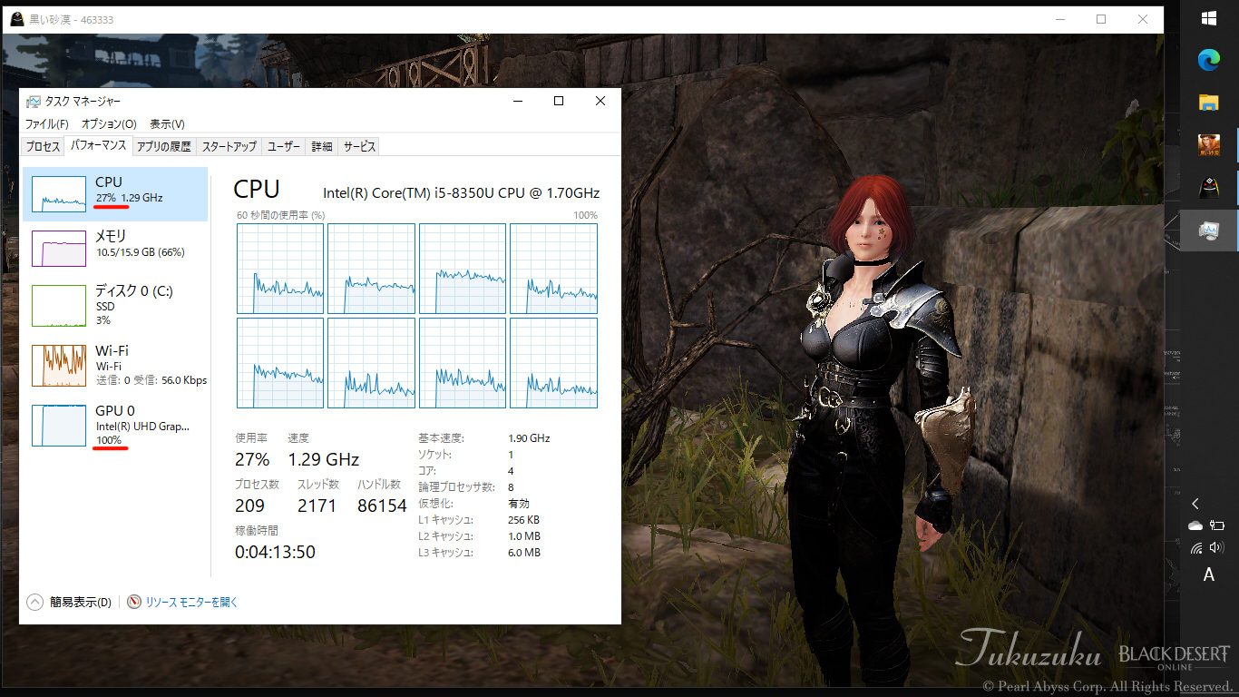Launch Microsoft Edge from the taskbar

point(1208,60)
